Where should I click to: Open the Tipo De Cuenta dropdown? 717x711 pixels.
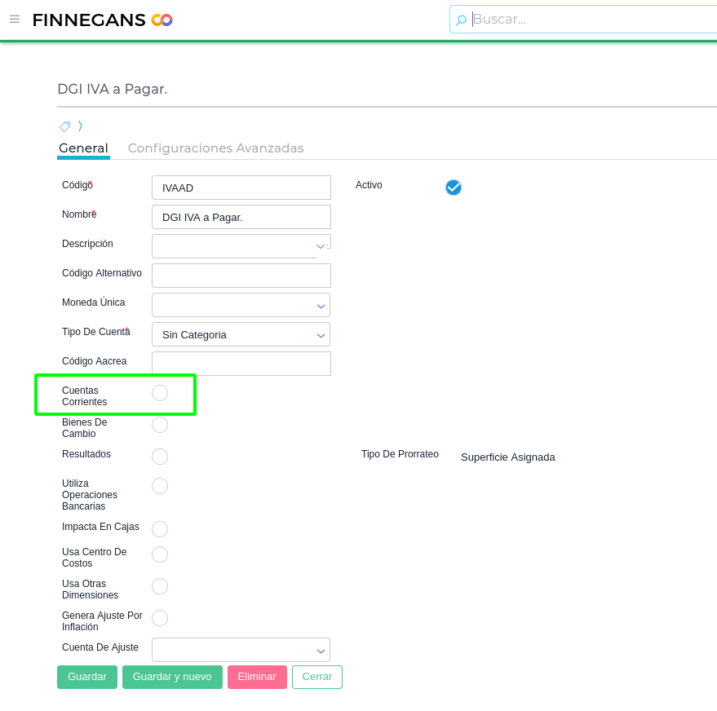[x=321, y=335]
